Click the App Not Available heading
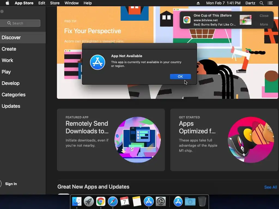The height and width of the screenshot is (209, 279). 127,56
